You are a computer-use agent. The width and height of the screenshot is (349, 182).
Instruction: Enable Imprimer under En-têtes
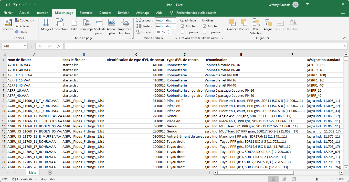point(205,32)
